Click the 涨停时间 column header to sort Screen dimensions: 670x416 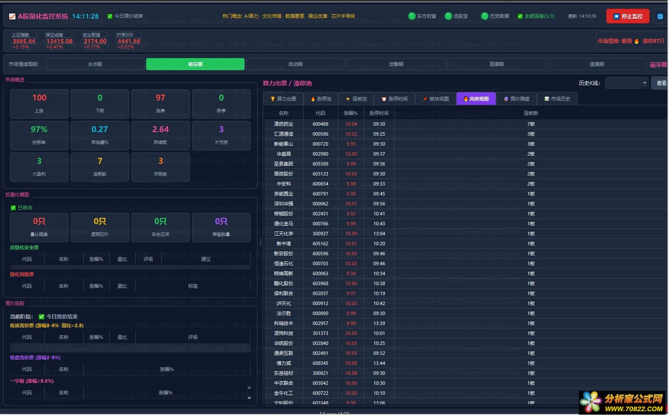(379, 113)
